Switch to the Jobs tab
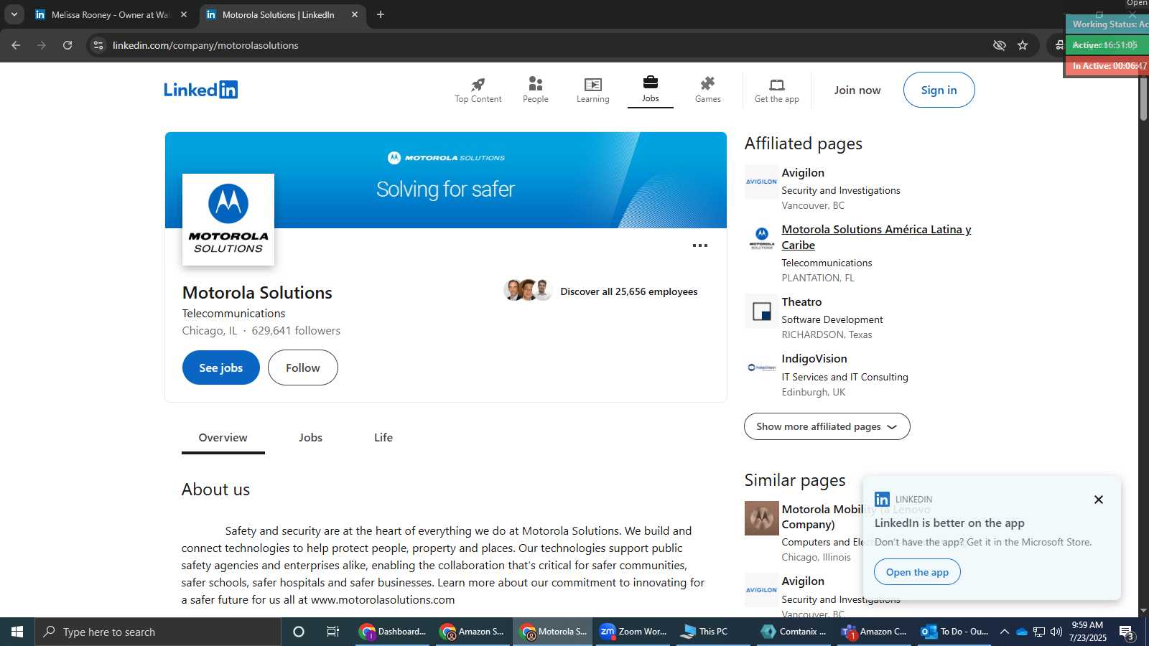 (310, 438)
